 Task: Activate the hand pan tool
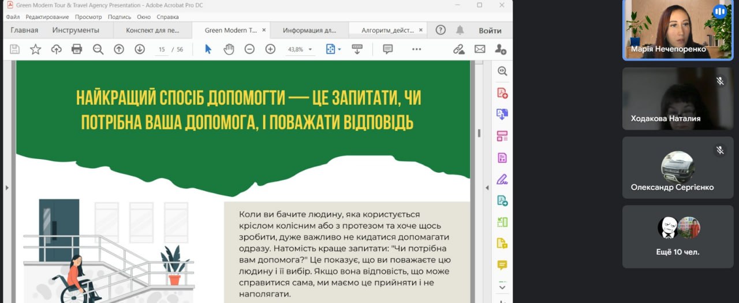point(229,50)
